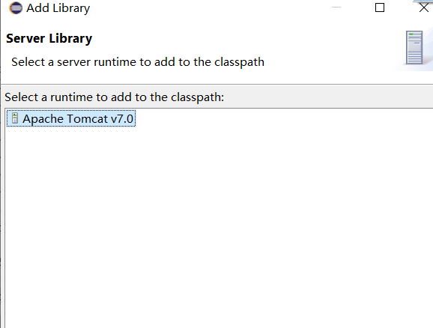This screenshot has width=433, height=328.
Task: Click the Tomcat server icon in the list
Action: (15, 118)
